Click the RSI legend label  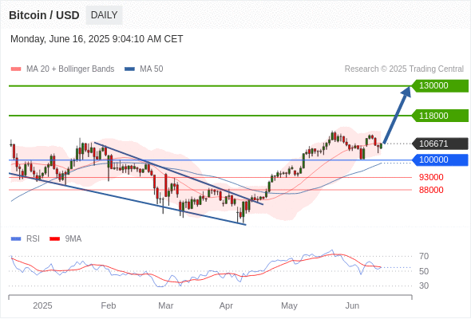(33, 239)
